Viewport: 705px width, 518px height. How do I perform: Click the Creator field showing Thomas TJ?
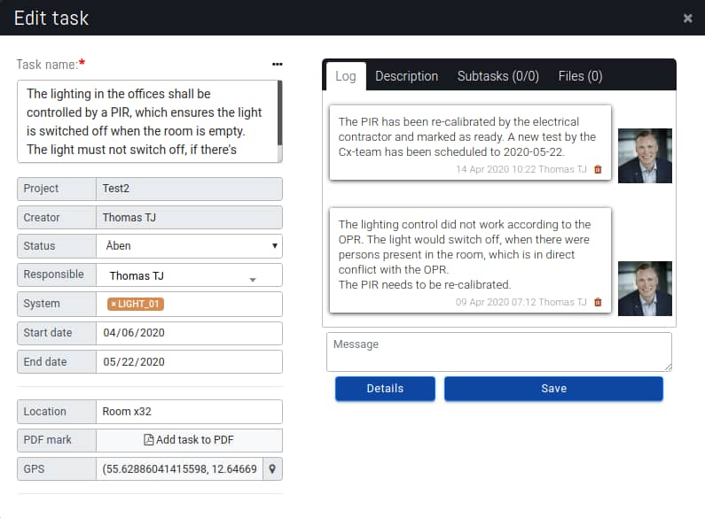tap(189, 217)
